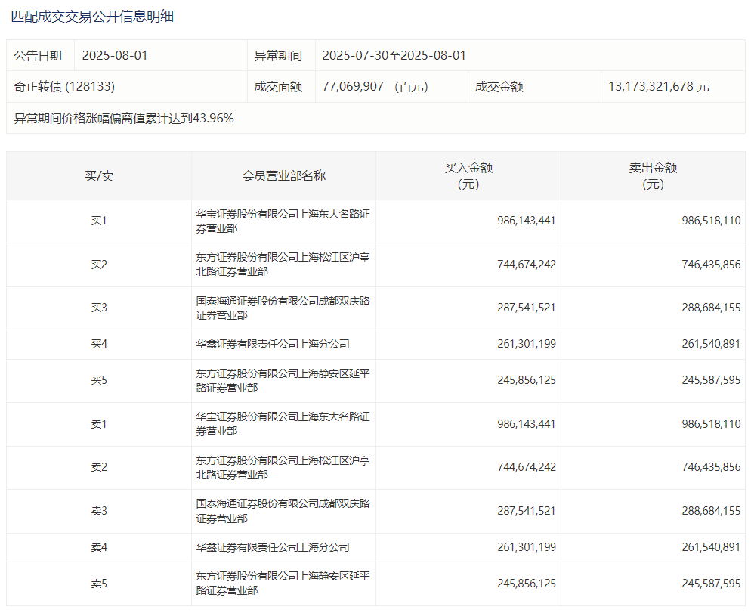Click the 异常期间 date range value
The height and width of the screenshot is (613, 751).
tap(394, 55)
